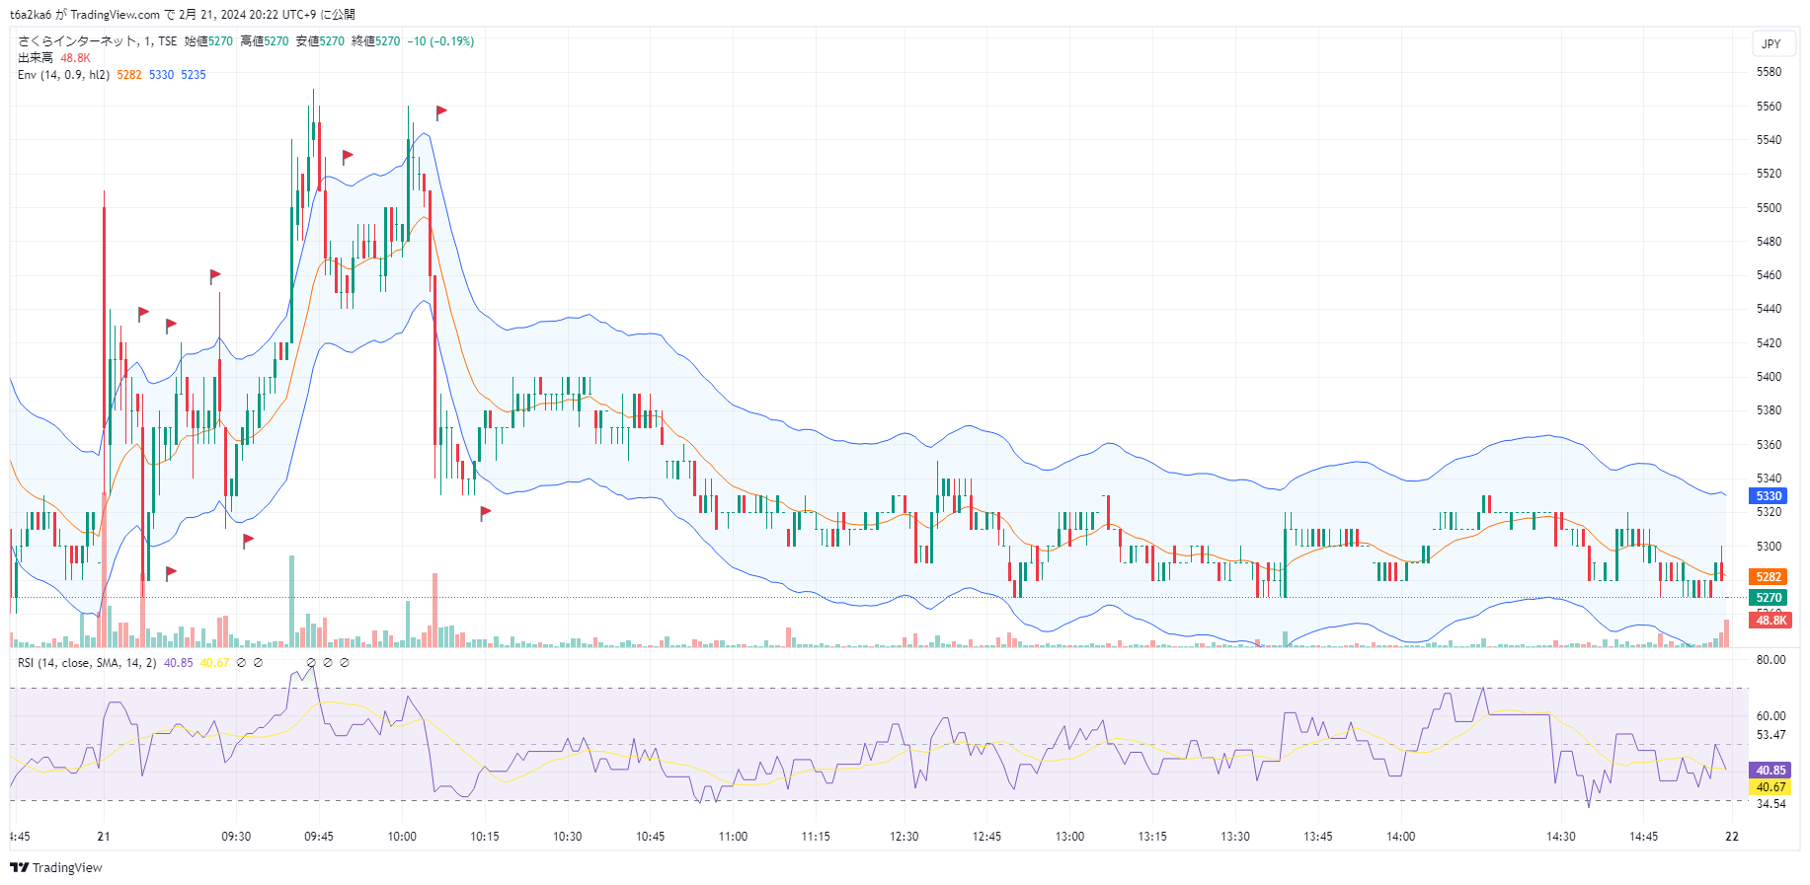Image resolution: width=1810 pixels, height=885 pixels.
Task: Click the red 48.8K volume axis label
Action: [1771, 621]
